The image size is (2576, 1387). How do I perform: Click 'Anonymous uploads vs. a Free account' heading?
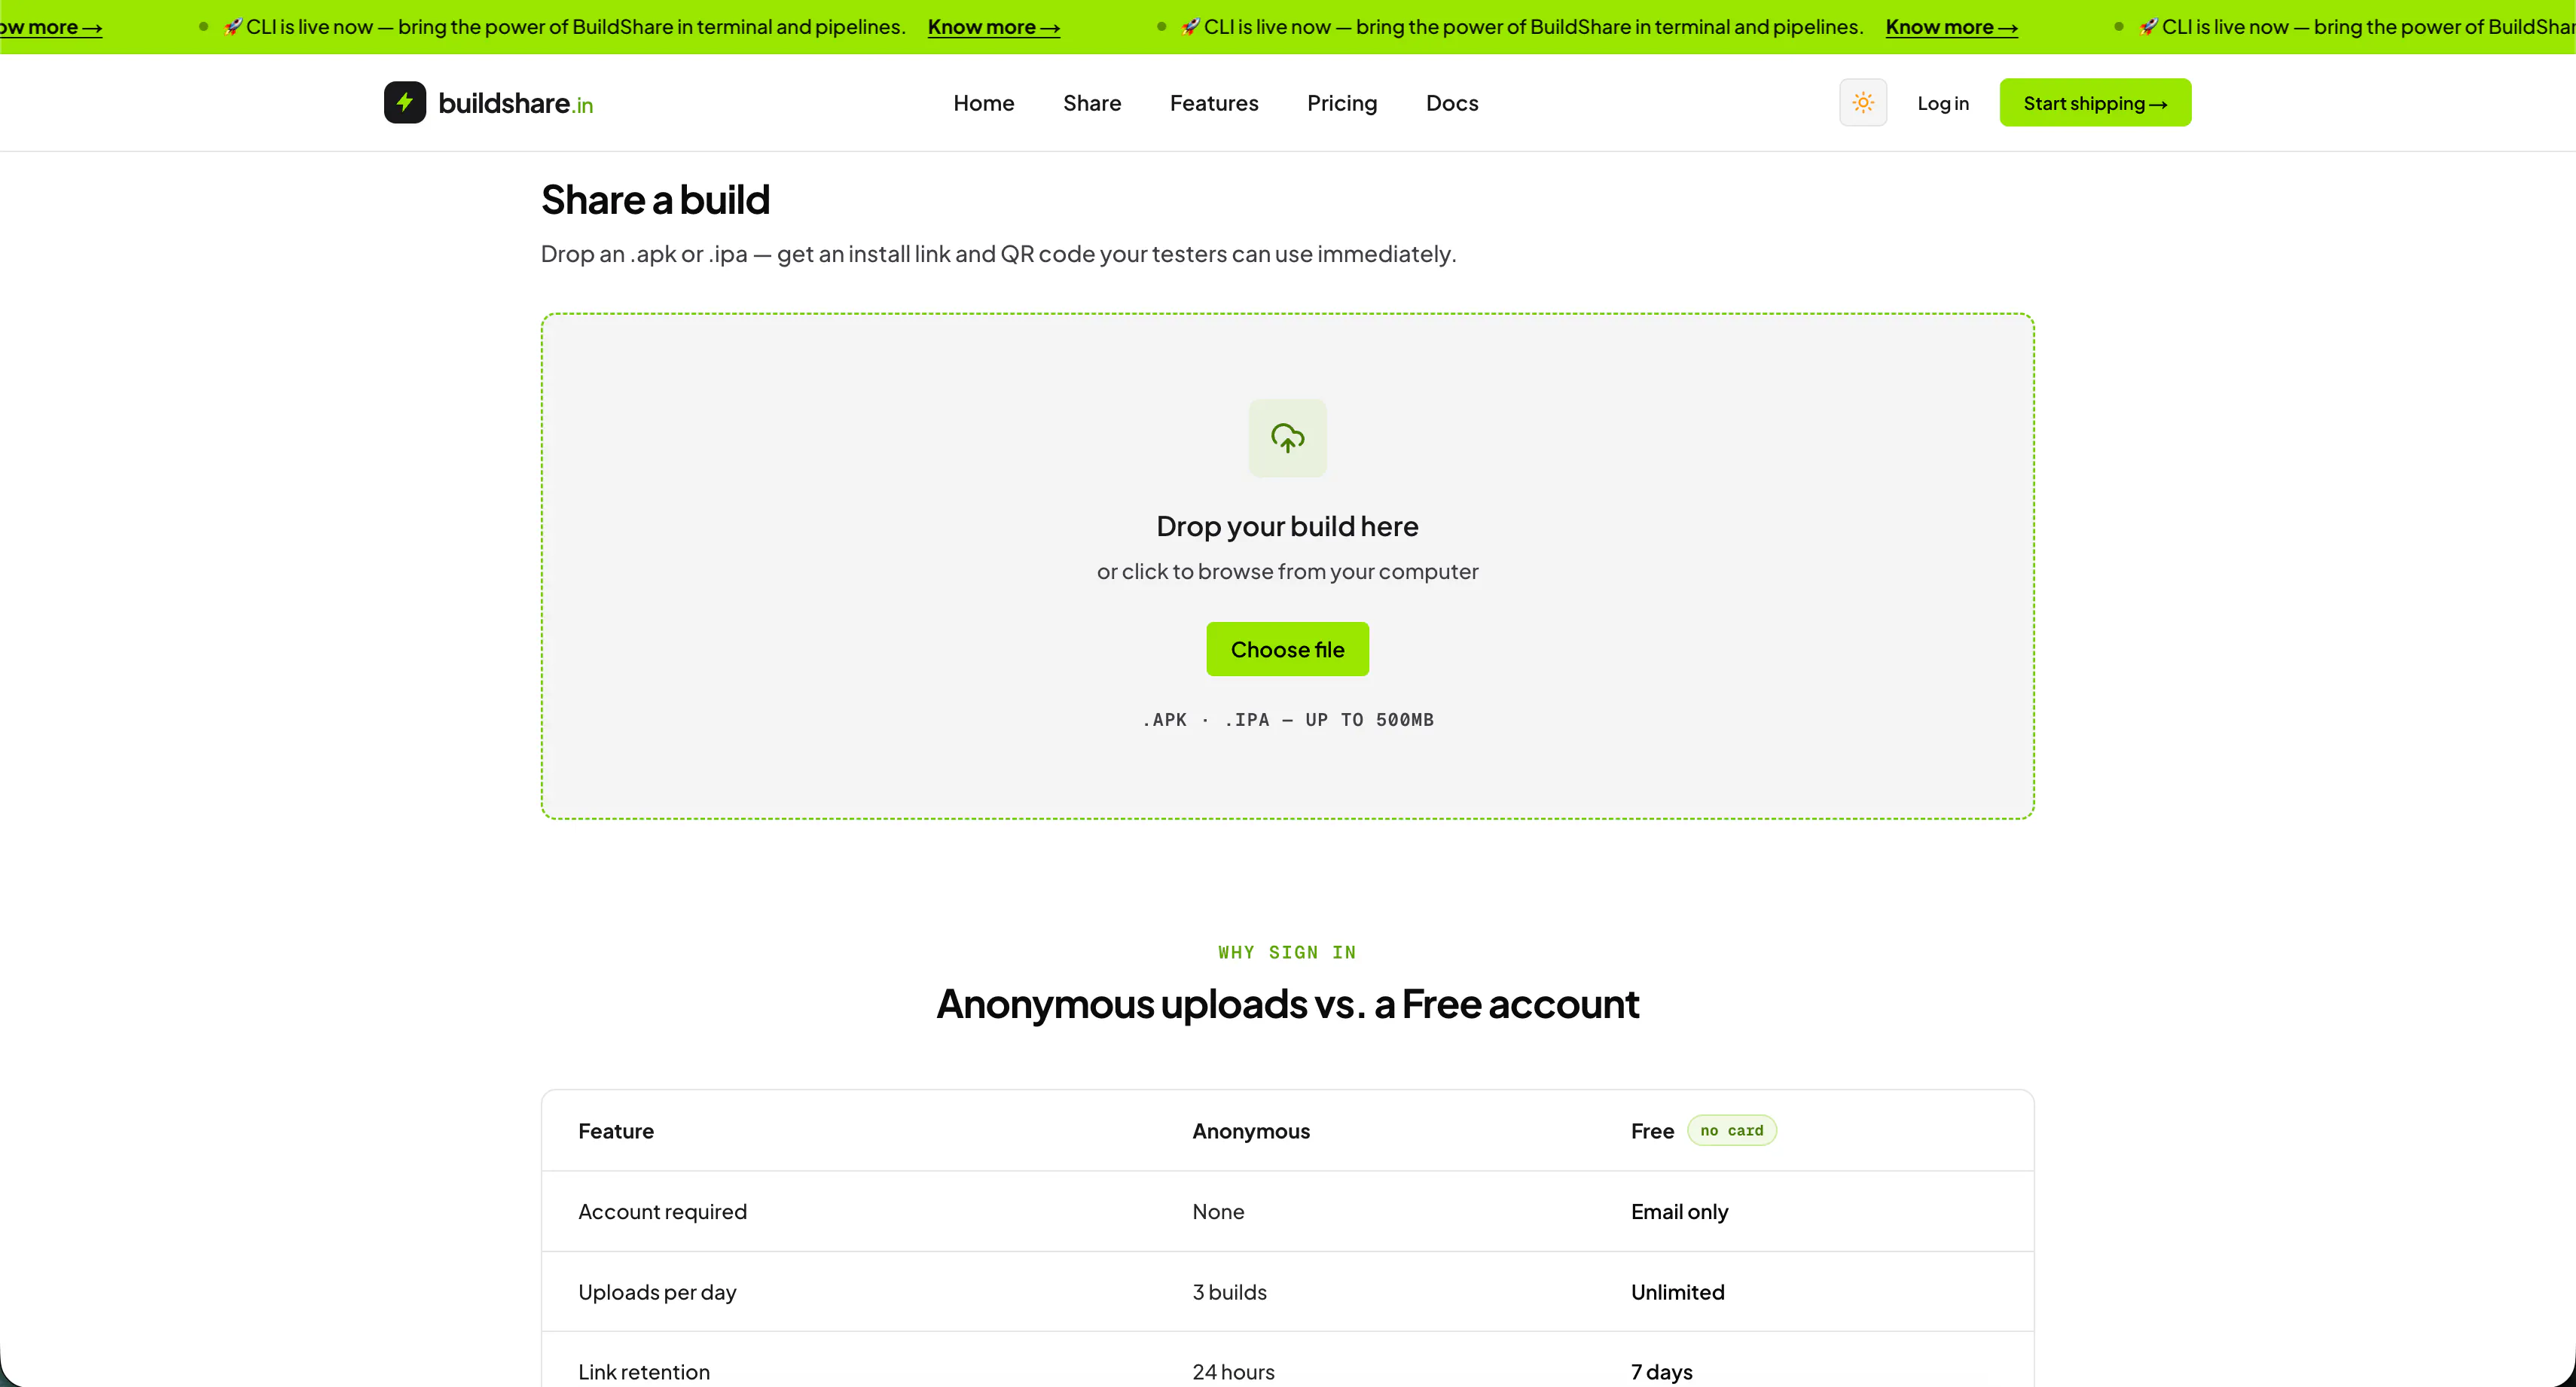point(1287,1004)
